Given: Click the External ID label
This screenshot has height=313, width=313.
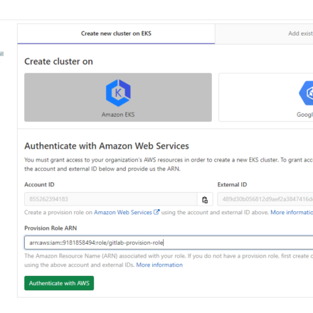Looking at the screenshot, I should (232, 184).
